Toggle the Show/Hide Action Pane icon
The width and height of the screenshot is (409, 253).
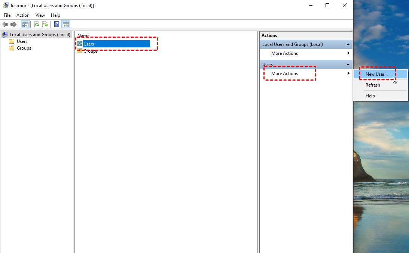tap(66, 25)
